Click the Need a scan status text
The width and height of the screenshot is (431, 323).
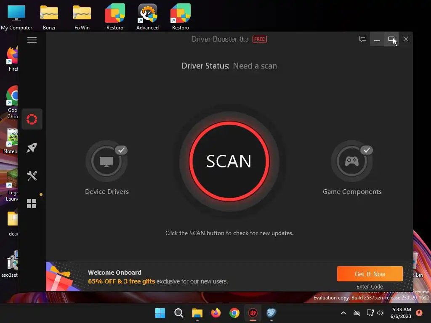click(x=255, y=66)
